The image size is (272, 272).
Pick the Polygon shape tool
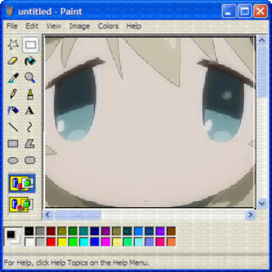pos(30,144)
